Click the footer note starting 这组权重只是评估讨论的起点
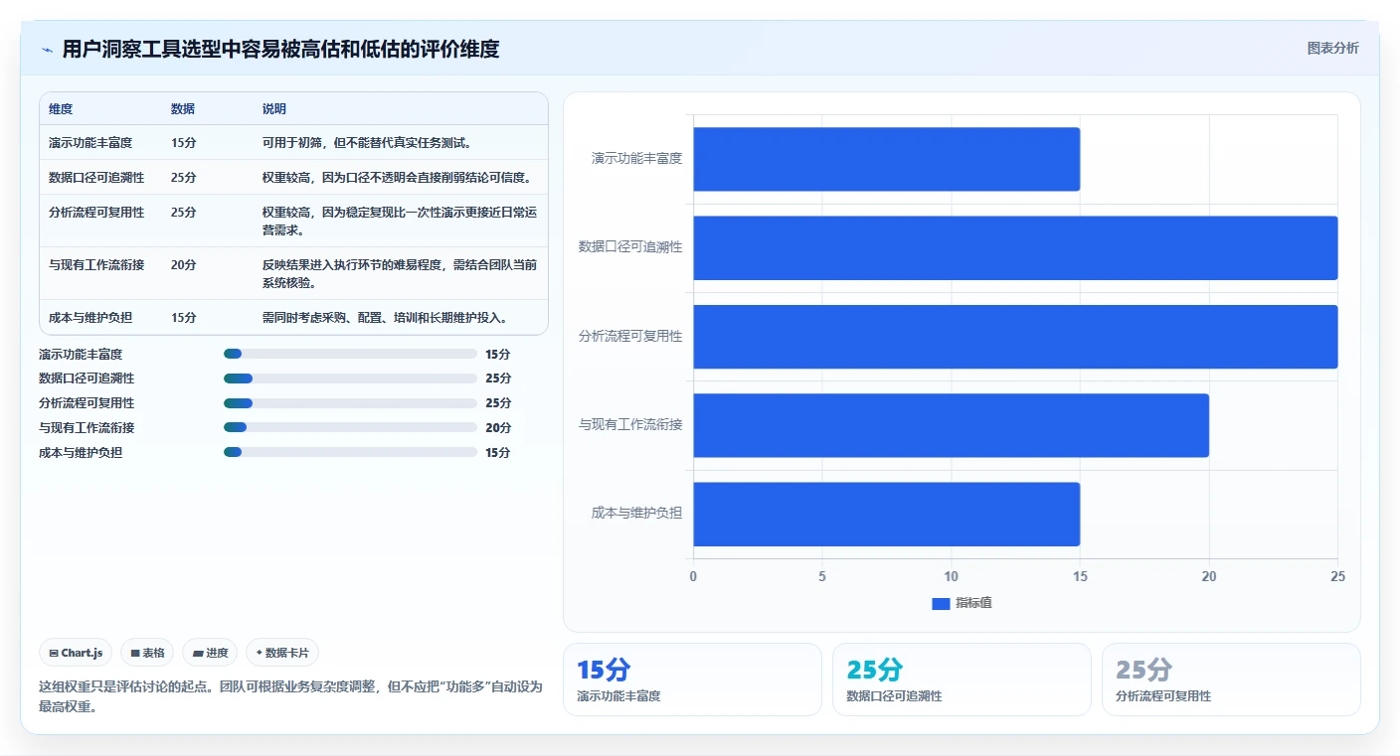The height and width of the screenshot is (756, 1400). (x=290, y=697)
